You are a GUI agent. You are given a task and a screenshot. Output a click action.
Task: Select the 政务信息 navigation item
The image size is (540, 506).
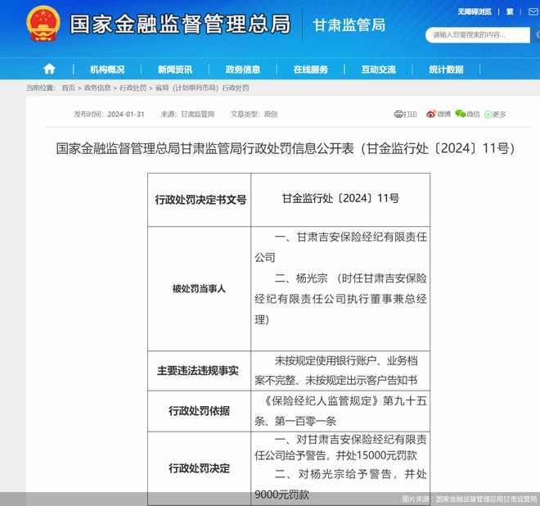[243, 70]
